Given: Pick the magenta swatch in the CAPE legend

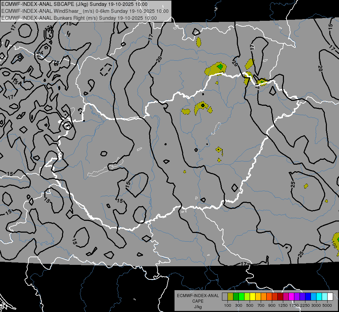Looking at the screenshot, I should click(292, 296).
